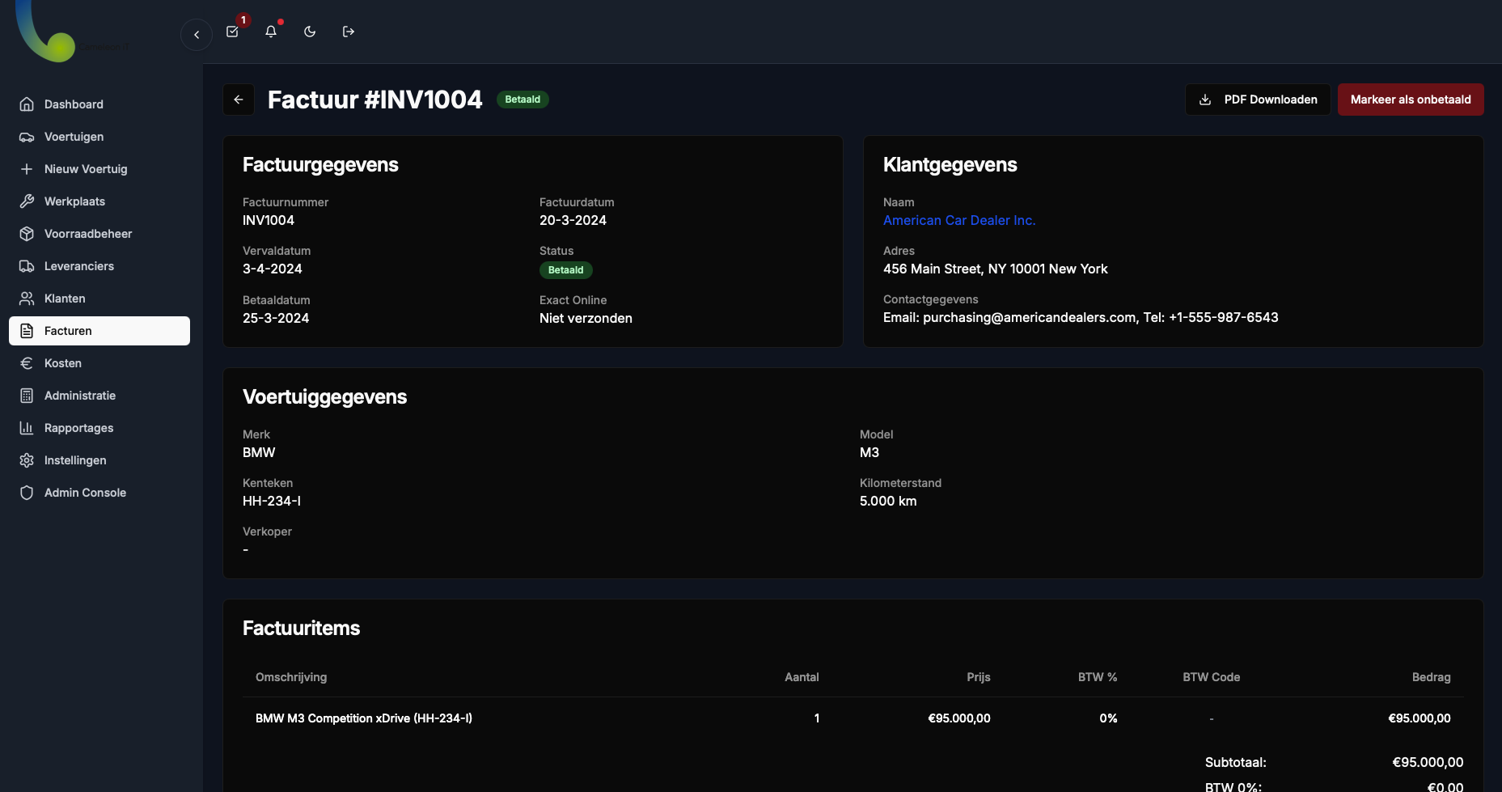Image resolution: width=1502 pixels, height=792 pixels.
Task: Click the shield icon for Admin Console
Action: pyautogui.click(x=27, y=493)
